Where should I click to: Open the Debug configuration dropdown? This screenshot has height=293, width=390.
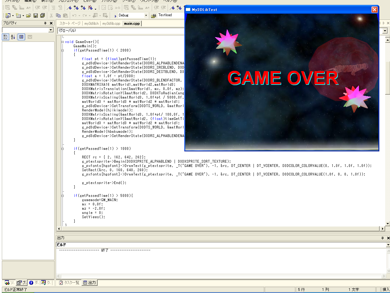pyautogui.click(x=146, y=15)
